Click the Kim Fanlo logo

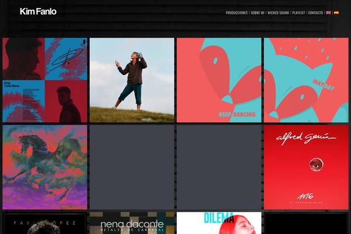click(38, 12)
